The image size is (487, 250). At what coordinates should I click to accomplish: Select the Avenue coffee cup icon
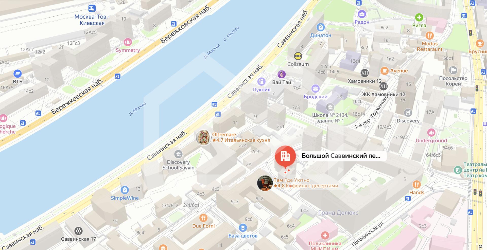tap(385, 71)
